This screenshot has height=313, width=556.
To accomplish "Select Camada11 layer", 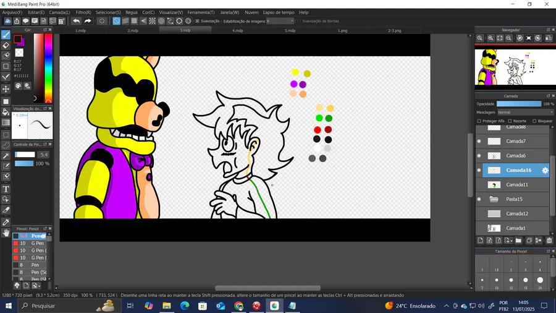I will coord(513,185).
